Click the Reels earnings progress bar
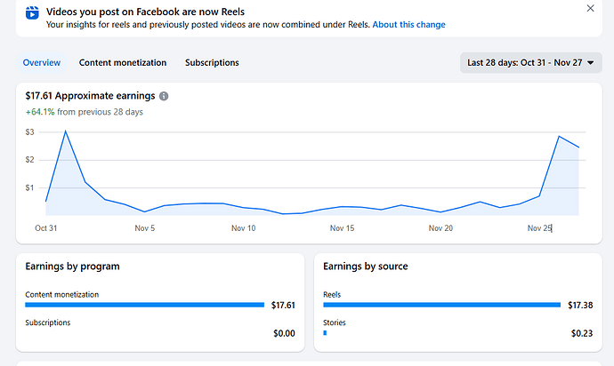Viewport: 614px width, 366px height. pos(441,305)
